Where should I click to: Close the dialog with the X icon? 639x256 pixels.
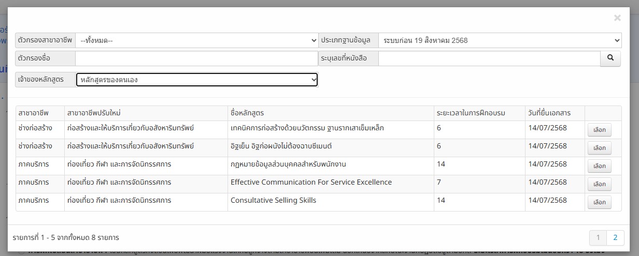click(x=617, y=18)
